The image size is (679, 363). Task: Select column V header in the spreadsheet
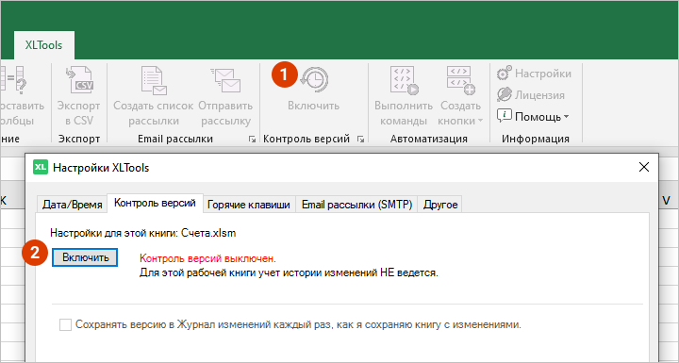(x=666, y=200)
